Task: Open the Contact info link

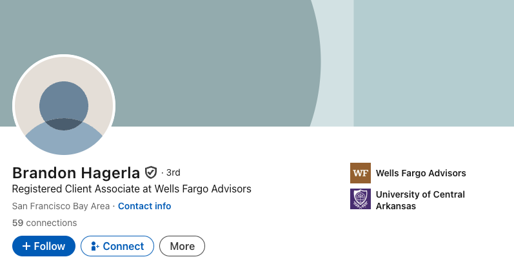Action: [x=144, y=206]
